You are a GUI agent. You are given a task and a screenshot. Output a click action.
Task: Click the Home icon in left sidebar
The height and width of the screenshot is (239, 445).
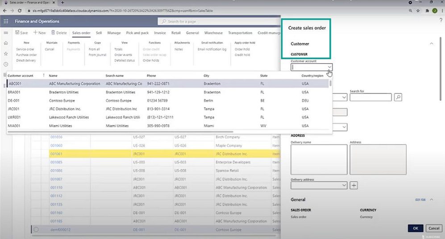[x=6, y=43]
